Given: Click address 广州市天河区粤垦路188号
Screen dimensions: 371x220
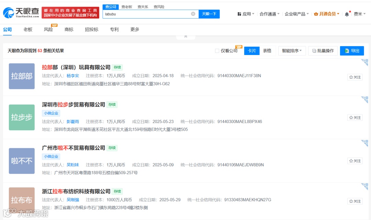Looking at the screenshot, I should 96,173.
